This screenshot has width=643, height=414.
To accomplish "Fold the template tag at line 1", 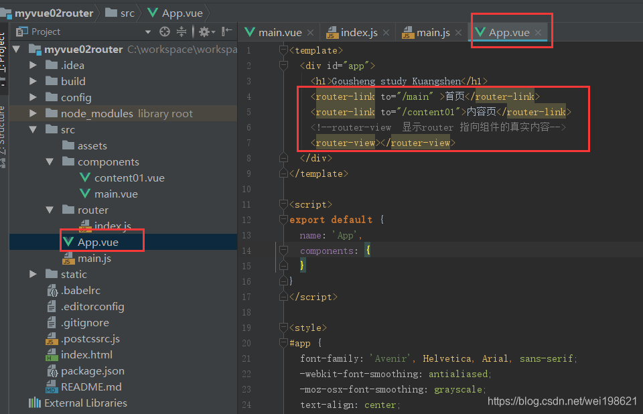I will [x=283, y=50].
